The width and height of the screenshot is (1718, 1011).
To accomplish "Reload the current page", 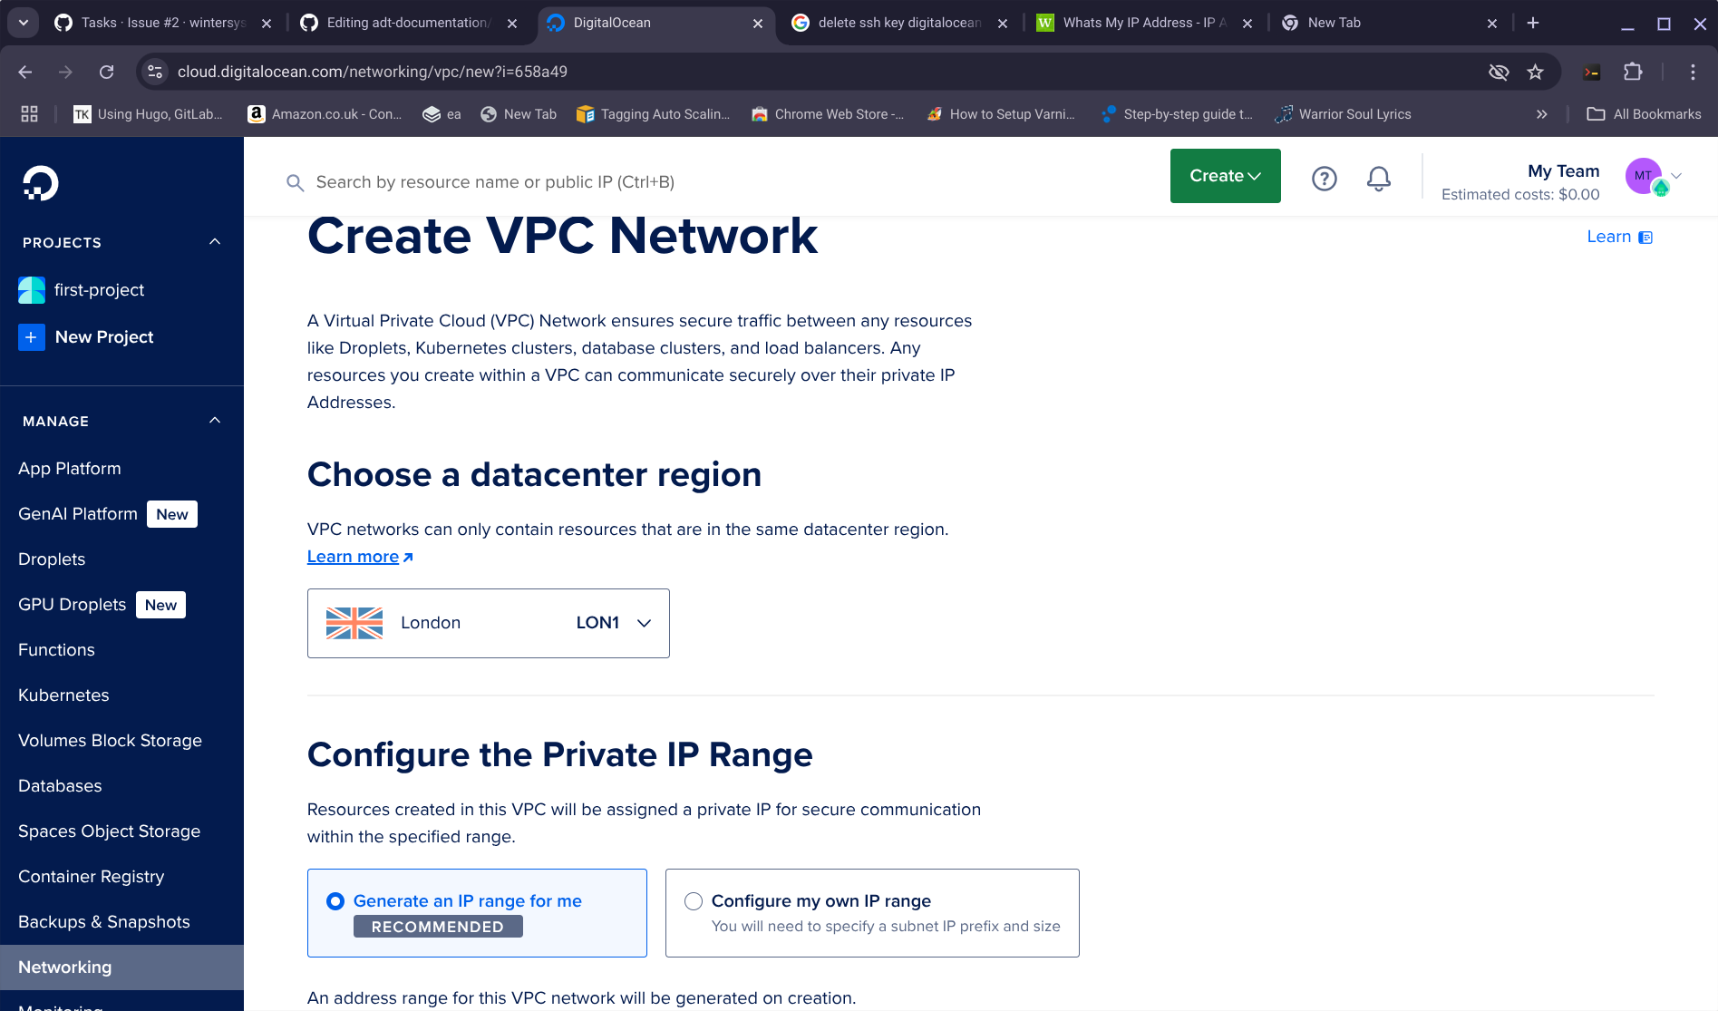I will 106,72.
